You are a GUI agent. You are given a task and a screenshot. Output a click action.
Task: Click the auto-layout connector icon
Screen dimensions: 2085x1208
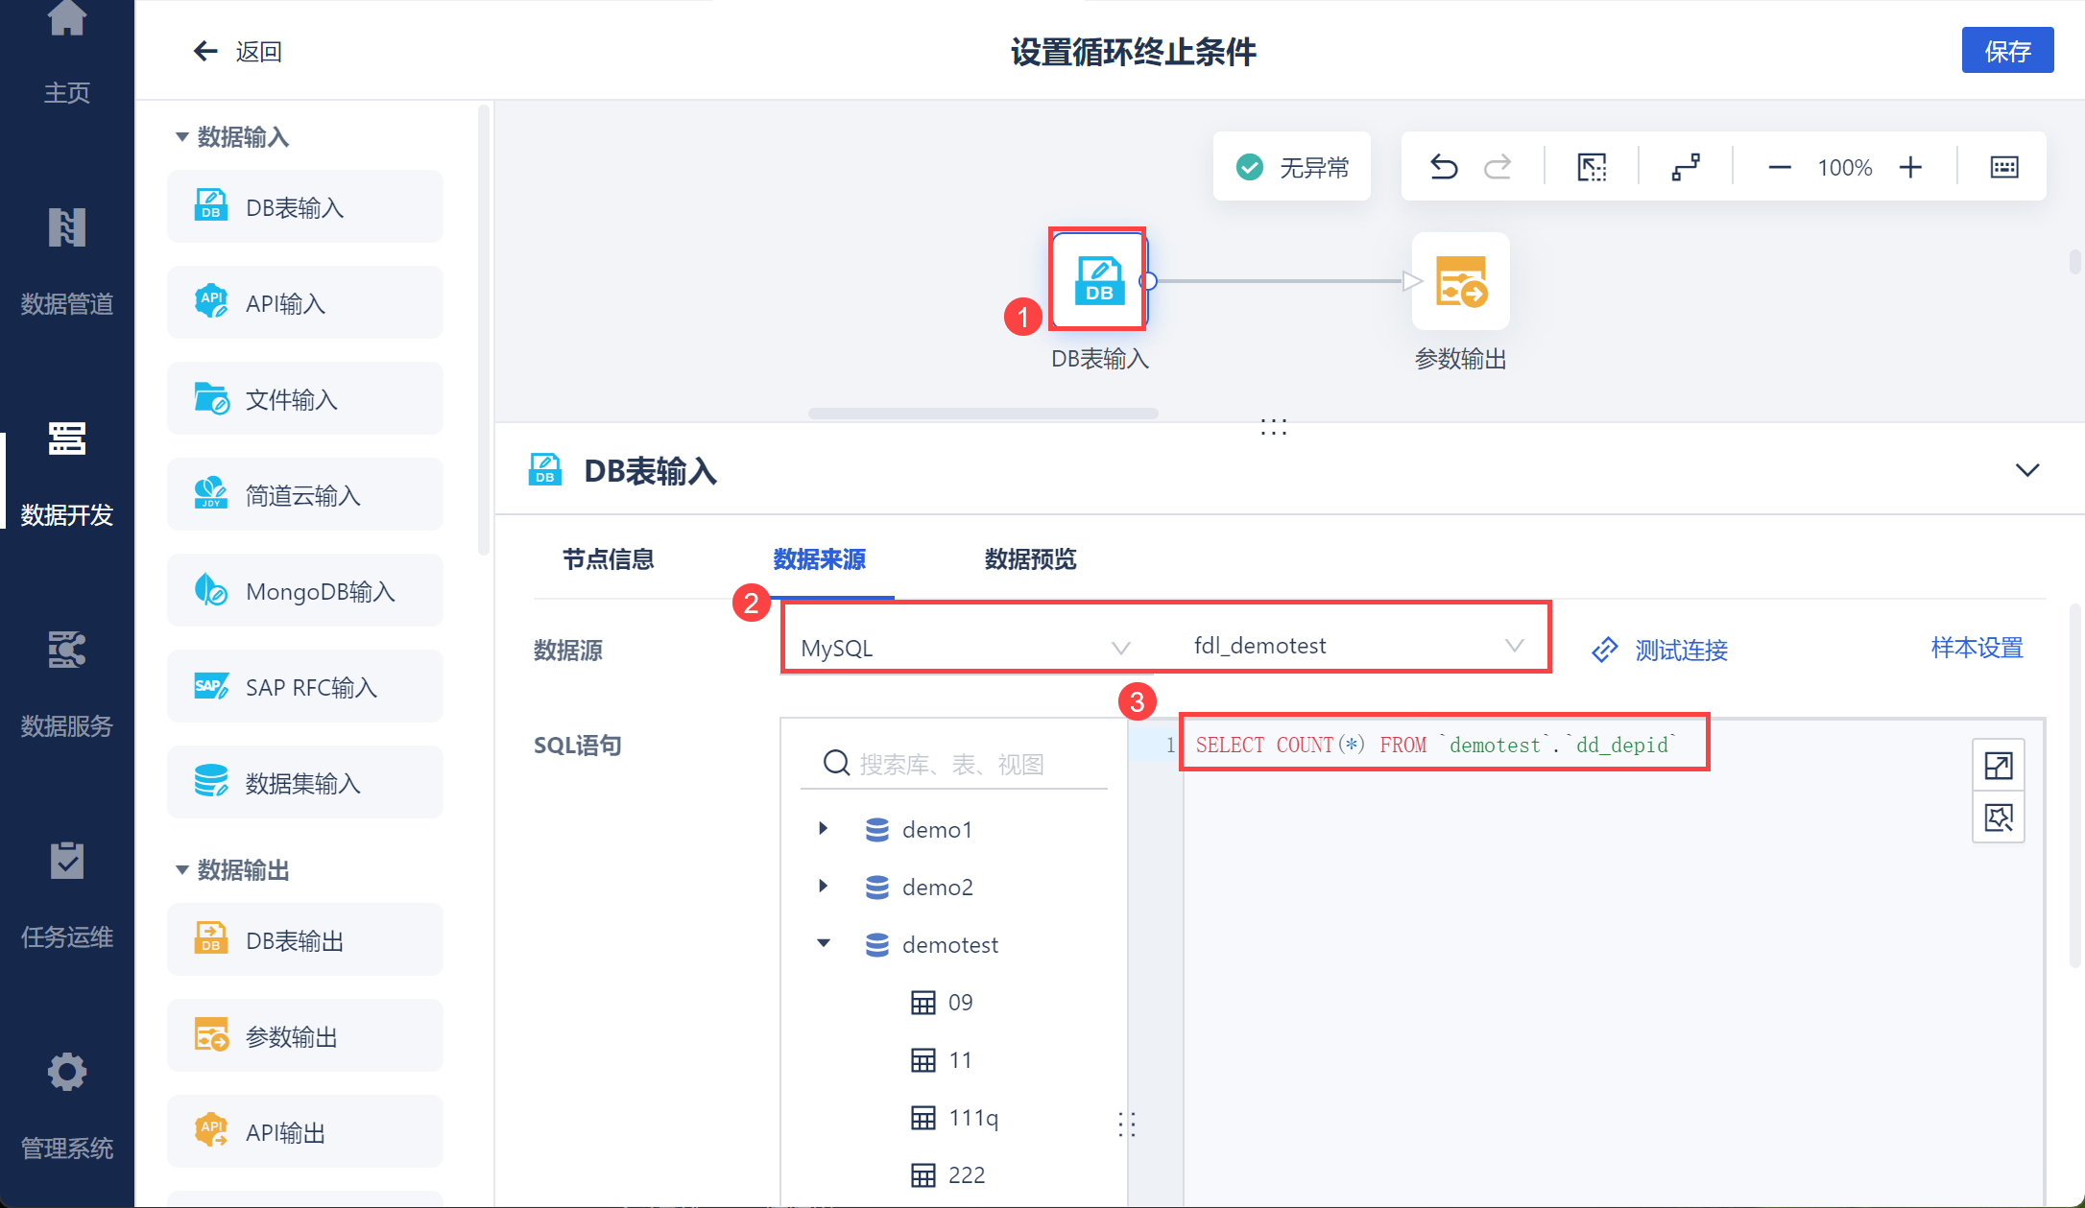pyautogui.click(x=1686, y=167)
